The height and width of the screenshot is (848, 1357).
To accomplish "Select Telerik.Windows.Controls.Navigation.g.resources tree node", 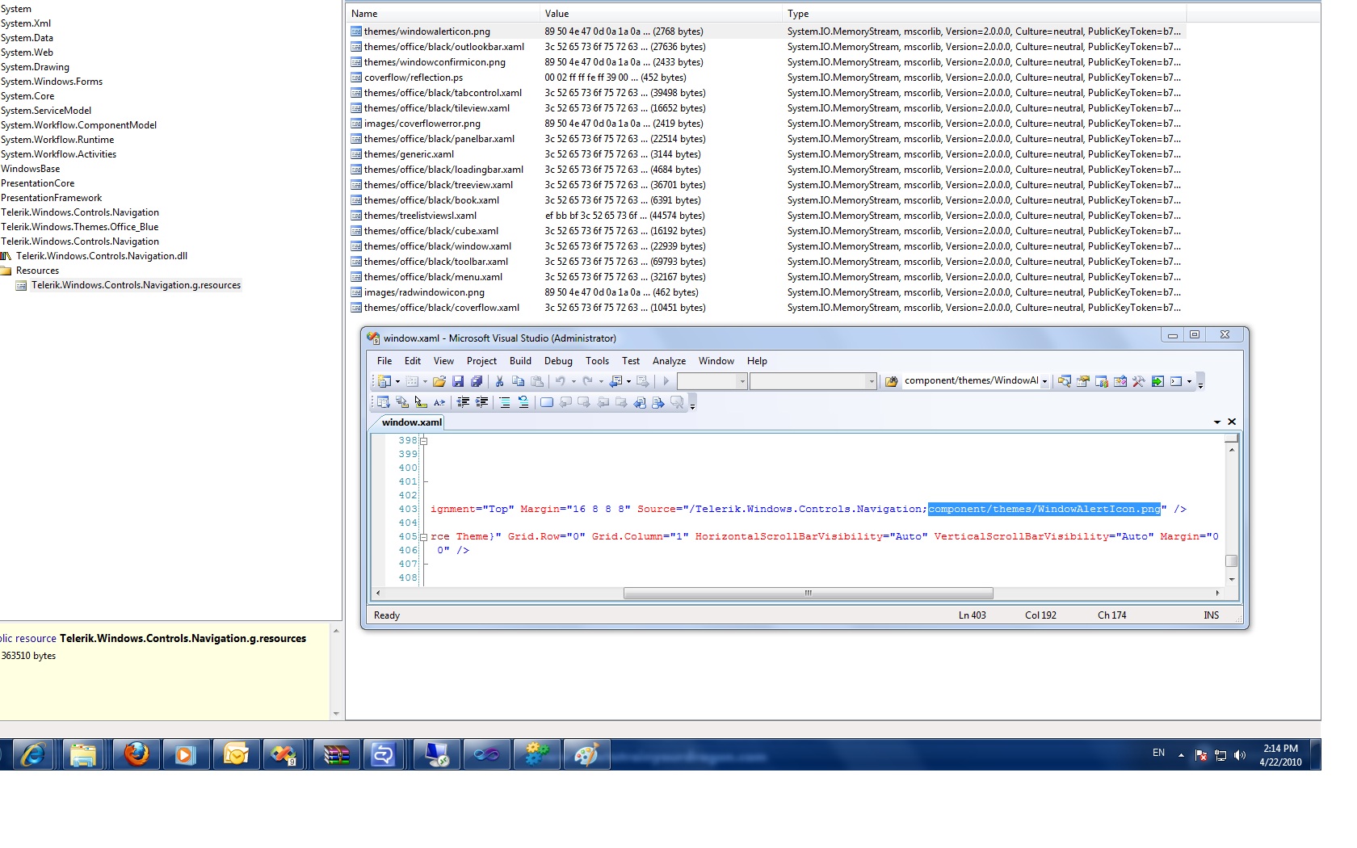I will click(x=136, y=285).
